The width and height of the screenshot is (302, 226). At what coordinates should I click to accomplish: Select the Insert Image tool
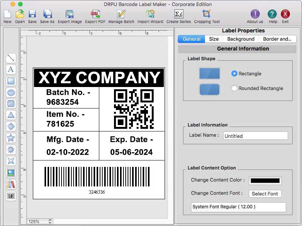pyautogui.click(x=11, y=173)
